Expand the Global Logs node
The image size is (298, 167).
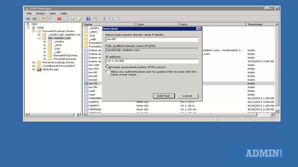(x=34, y=70)
